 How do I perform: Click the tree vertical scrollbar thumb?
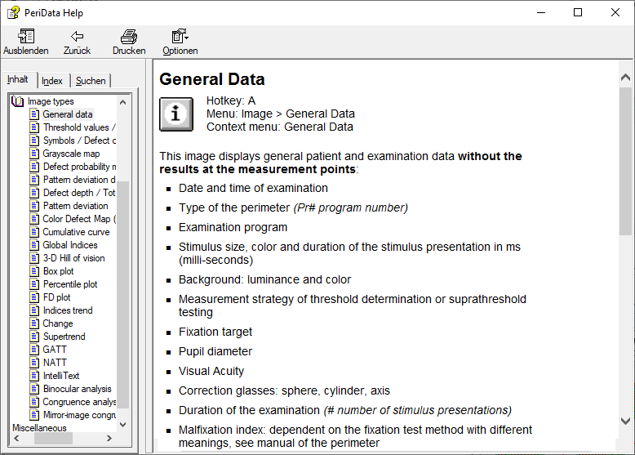(x=123, y=294)
